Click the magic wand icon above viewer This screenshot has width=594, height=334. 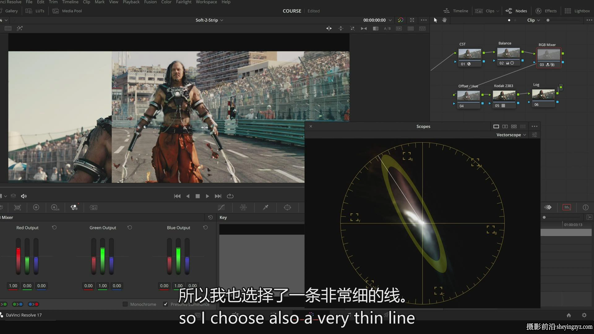19,28
